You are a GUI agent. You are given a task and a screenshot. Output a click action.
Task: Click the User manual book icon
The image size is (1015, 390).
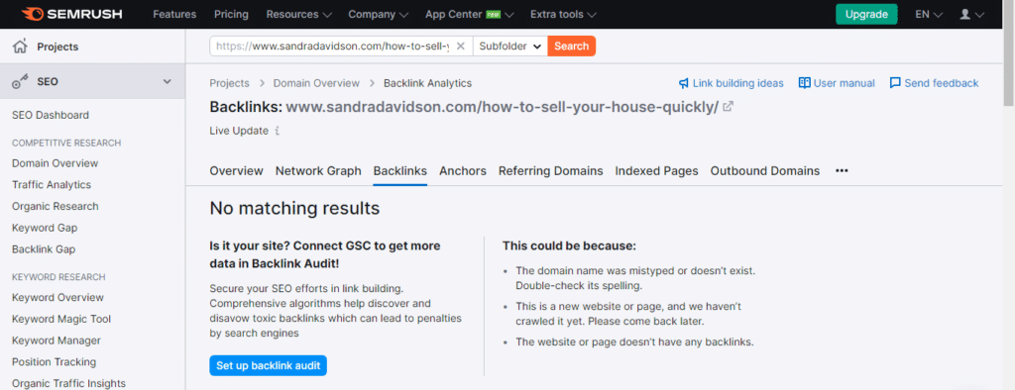tap(805, 83)
